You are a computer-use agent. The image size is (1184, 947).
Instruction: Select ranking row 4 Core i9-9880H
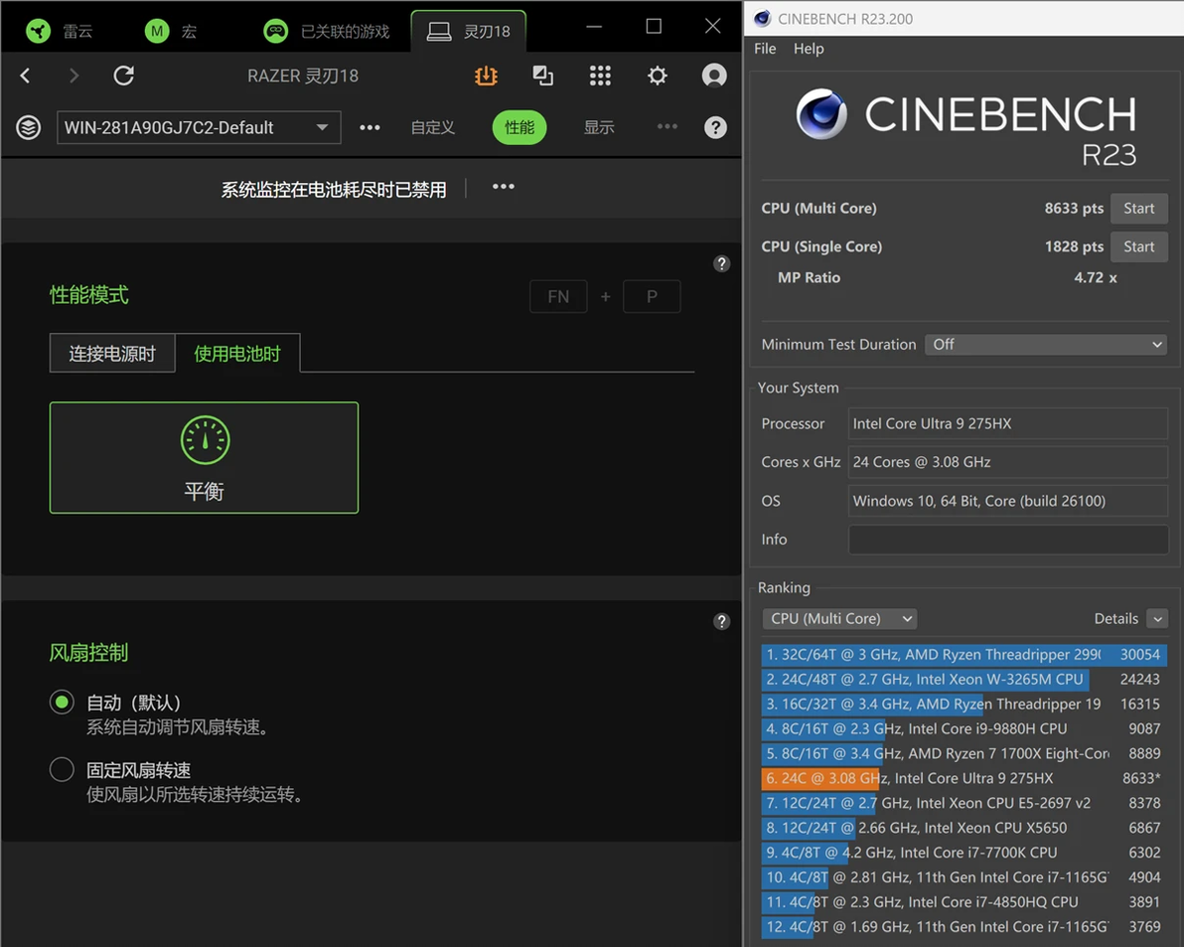click(x=964, y=728)
